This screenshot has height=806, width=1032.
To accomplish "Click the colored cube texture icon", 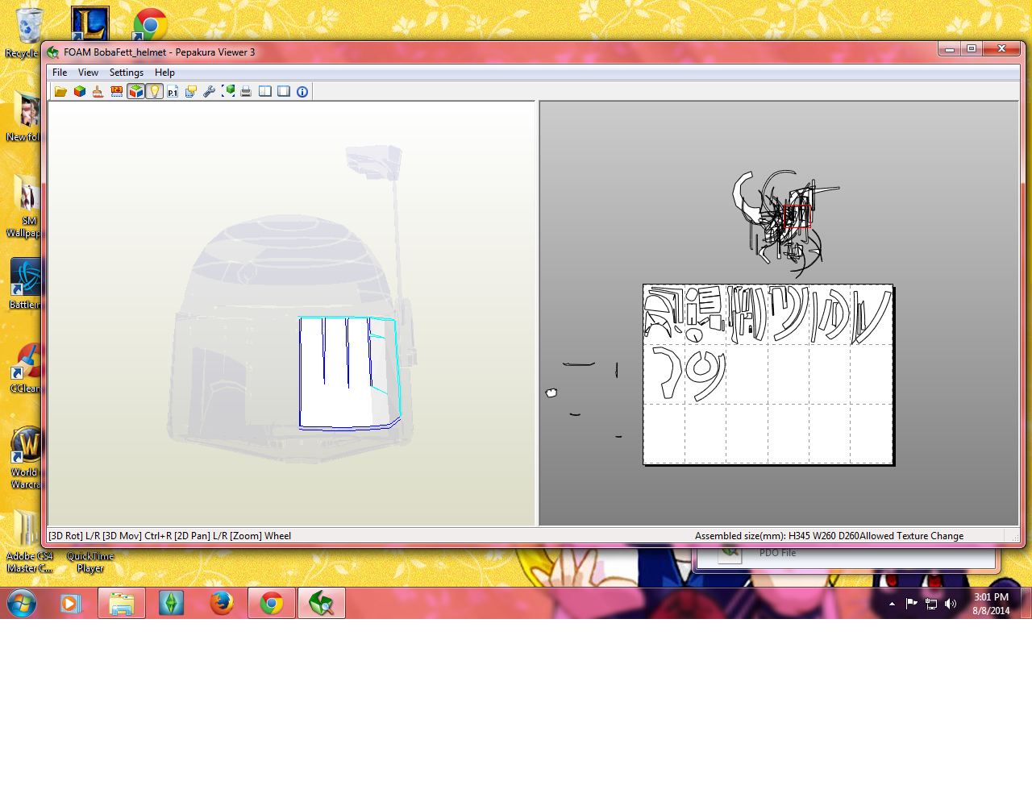I will point(80,92).
